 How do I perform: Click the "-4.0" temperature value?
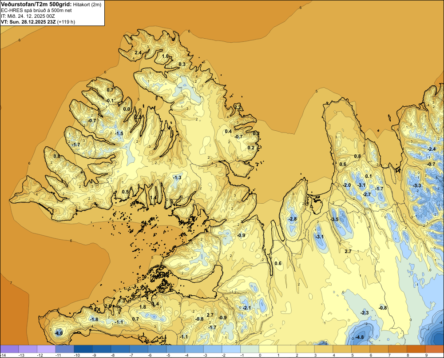pos(59,333)
